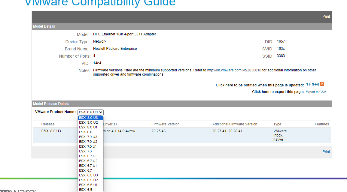This screenshot has height=192, width=347.
Task: Export this page to CSV
Action: 316,92
